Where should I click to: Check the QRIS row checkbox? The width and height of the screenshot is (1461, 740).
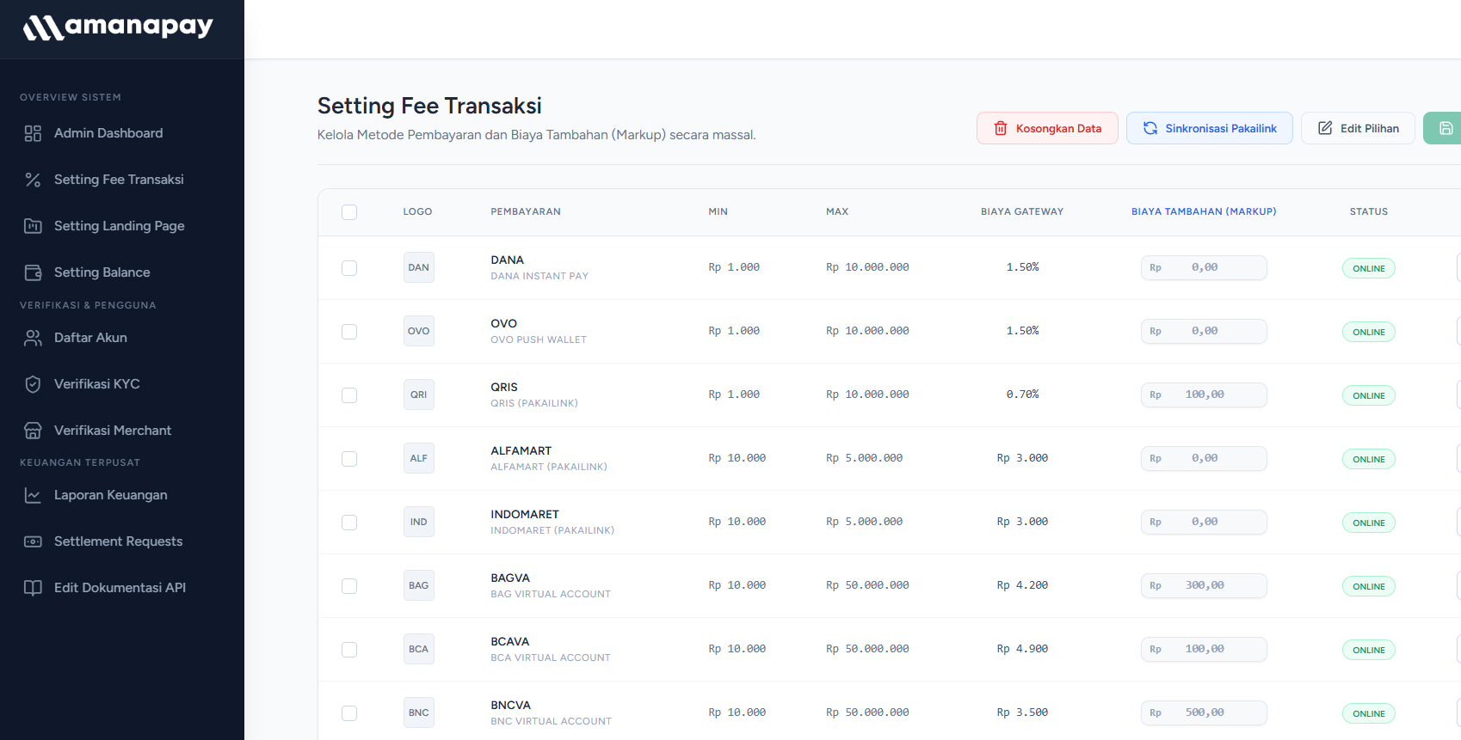pyautogui.click(x=349, y=395)
